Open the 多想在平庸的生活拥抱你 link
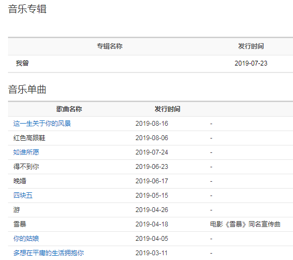293x260 pixels. click(48, 253)
